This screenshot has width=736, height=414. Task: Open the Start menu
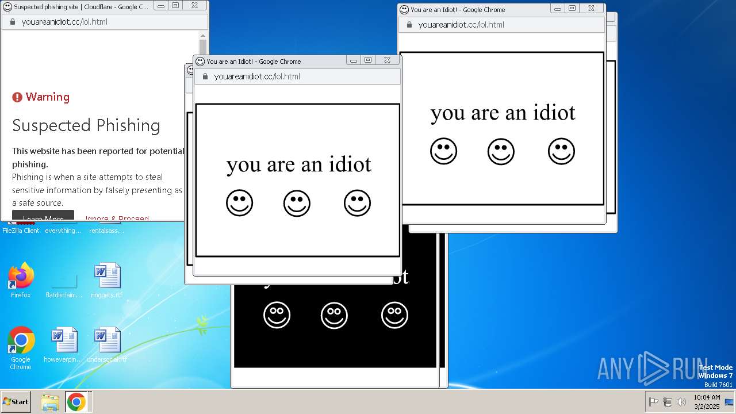coord(16,402)
